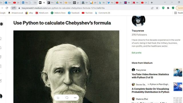
Task: Open the LinkedIn tab
Action: point(25,3)
